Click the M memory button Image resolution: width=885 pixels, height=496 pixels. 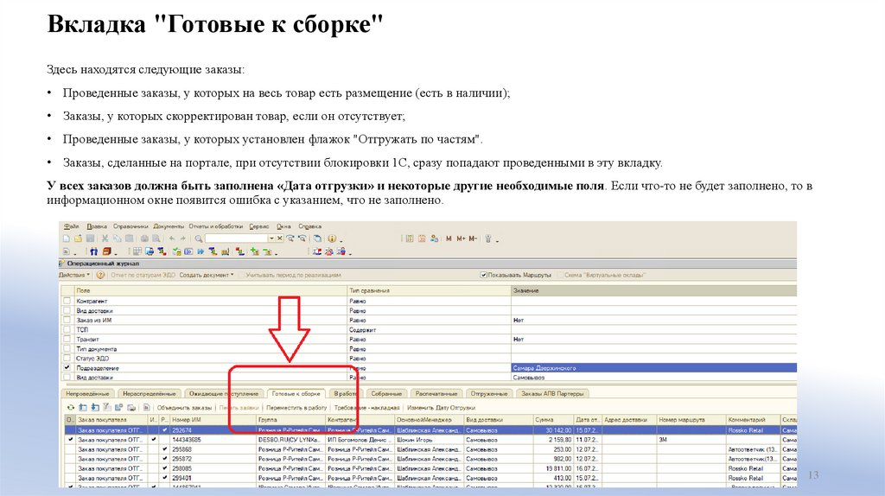449,238
